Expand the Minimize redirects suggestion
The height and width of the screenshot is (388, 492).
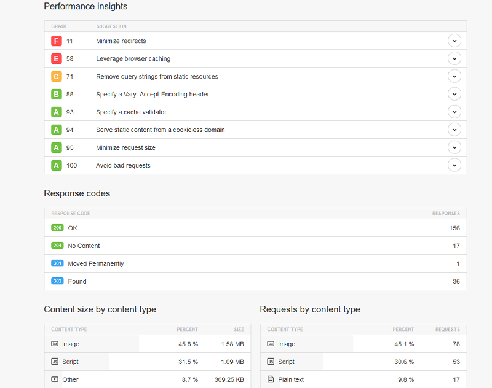pos(454,41)
